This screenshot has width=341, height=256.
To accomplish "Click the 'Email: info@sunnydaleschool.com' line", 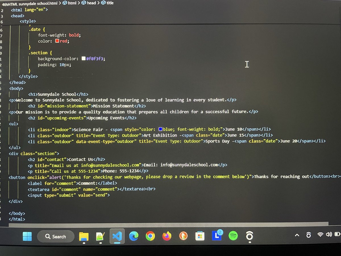I will pos(128,165).
